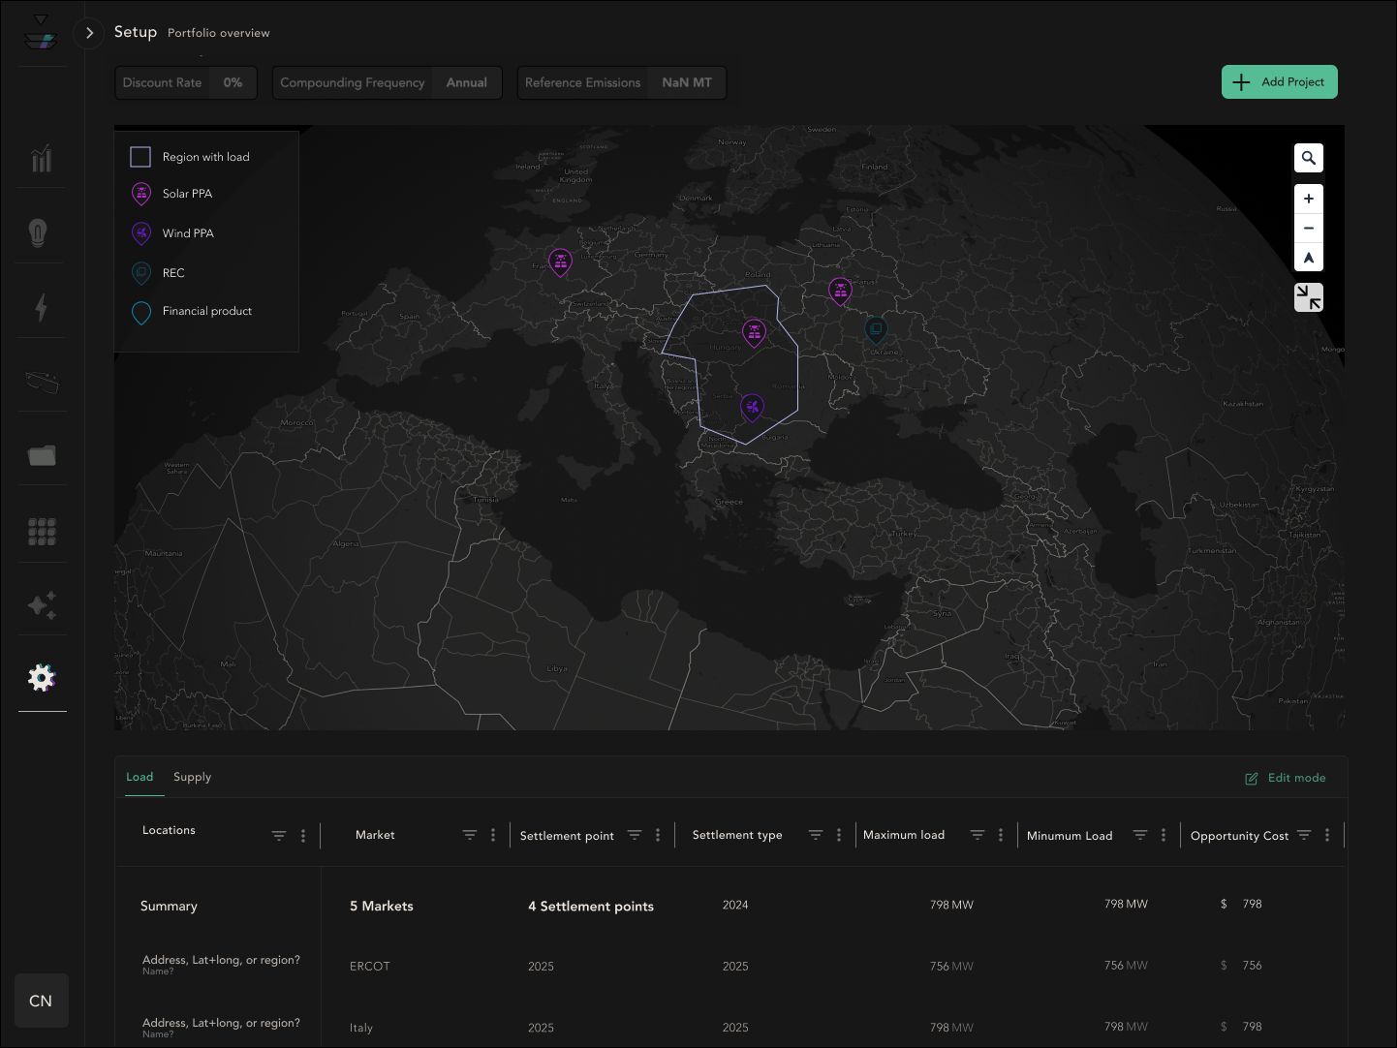
Task: Zoom out on the map
Action: tap(1309, 229)
